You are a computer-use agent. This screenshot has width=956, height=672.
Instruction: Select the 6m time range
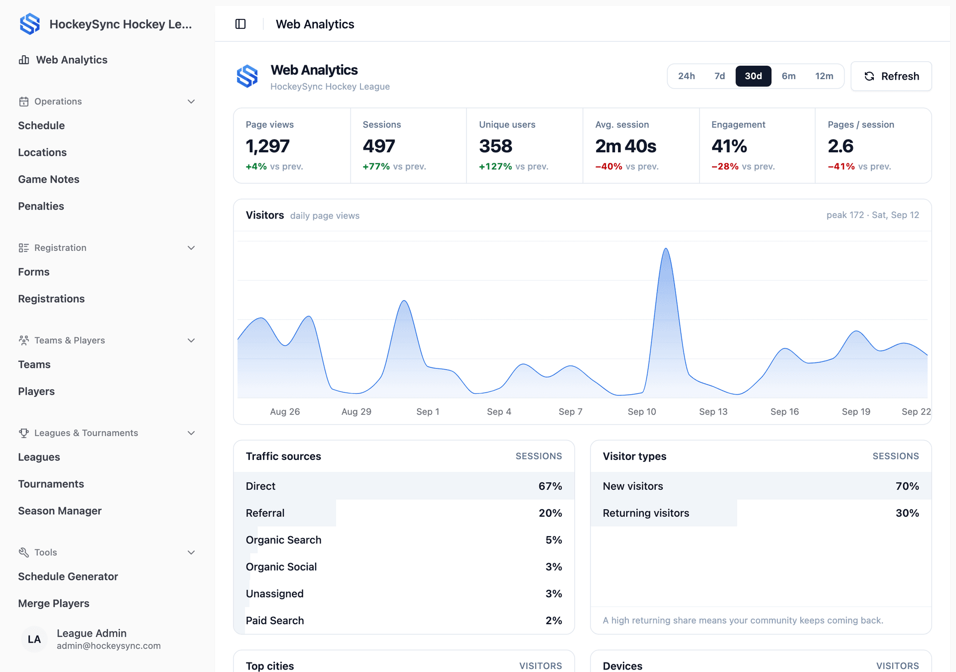[789, 76]
